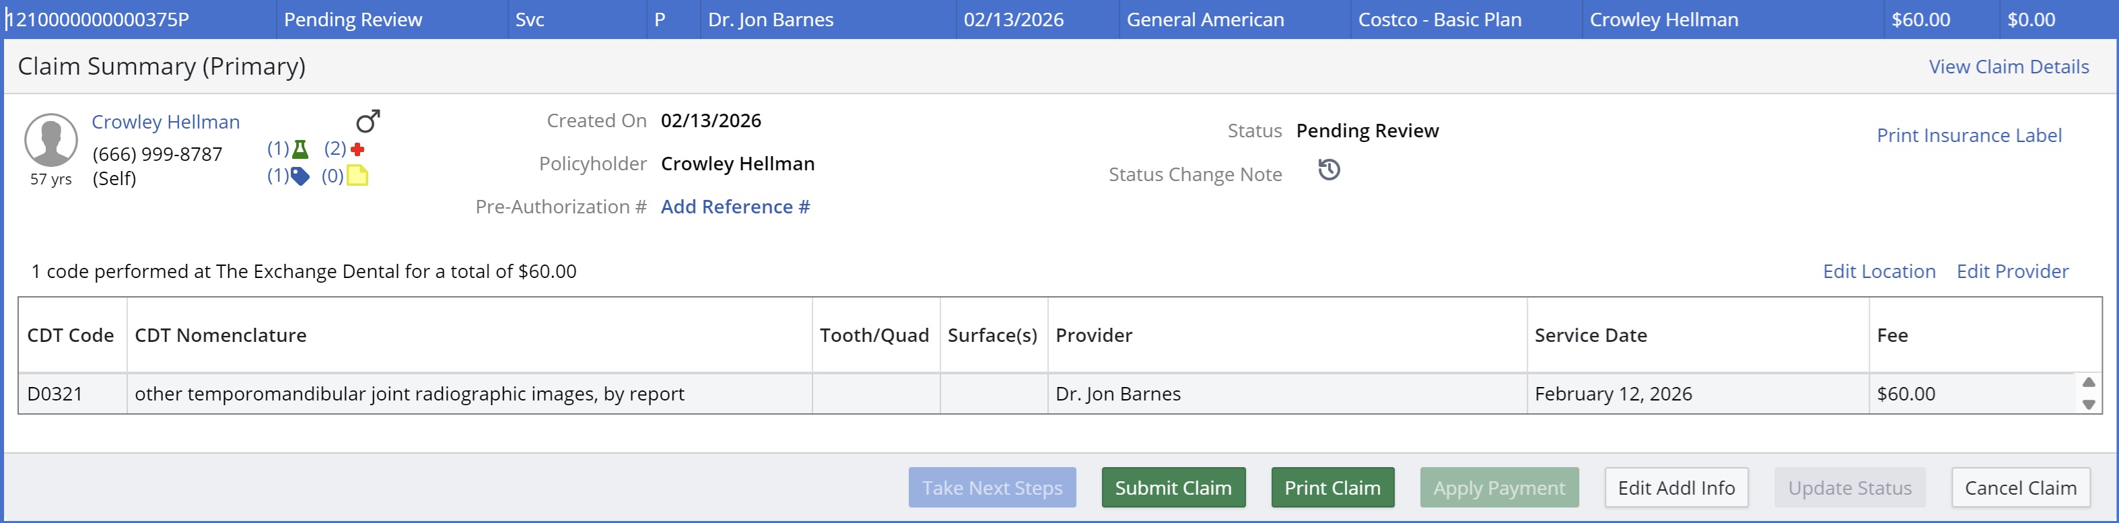The height and width of the screenshot is (523, 2119).
Task: Click Print Insurance Label link
Action: click(x=1968, y=136)
